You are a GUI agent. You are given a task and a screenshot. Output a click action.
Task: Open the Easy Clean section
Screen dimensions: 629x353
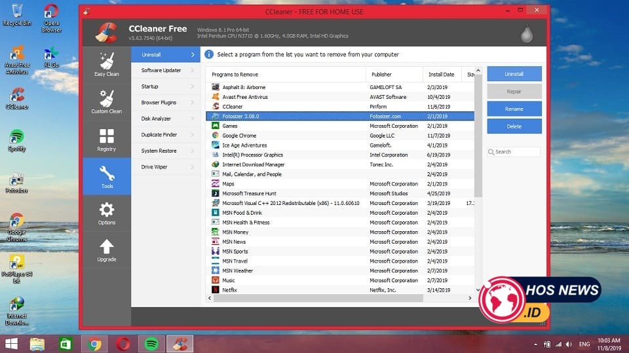(106, 64)
